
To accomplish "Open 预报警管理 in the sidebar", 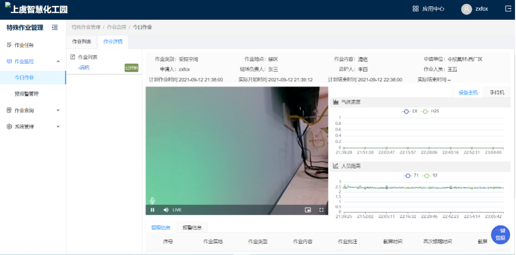I will 27,94.
